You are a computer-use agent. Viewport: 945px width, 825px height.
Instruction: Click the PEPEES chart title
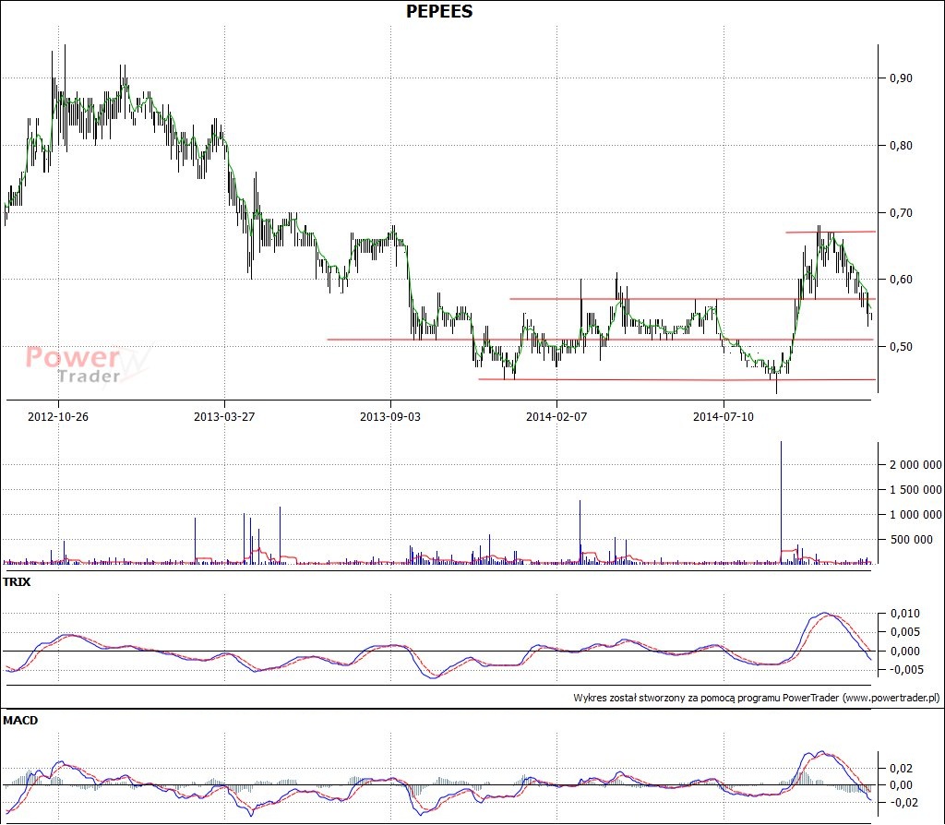pos(439,11)
